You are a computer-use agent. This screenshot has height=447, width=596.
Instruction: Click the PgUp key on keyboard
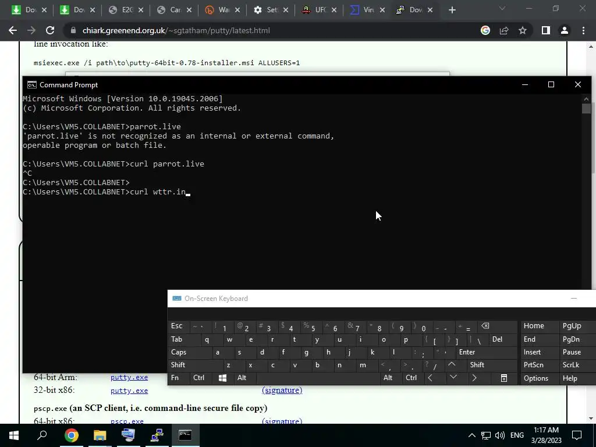click(576, 326)
